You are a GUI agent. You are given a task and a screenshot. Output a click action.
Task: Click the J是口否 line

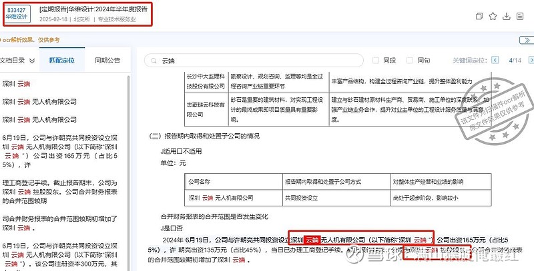pyautogui.click(x=172, y=228)
